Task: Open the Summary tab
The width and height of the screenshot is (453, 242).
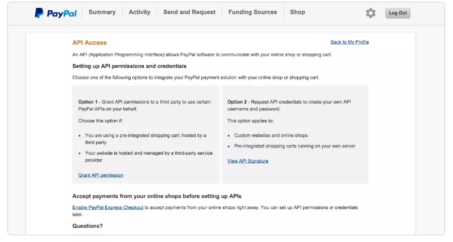Action: pos(102,12)
